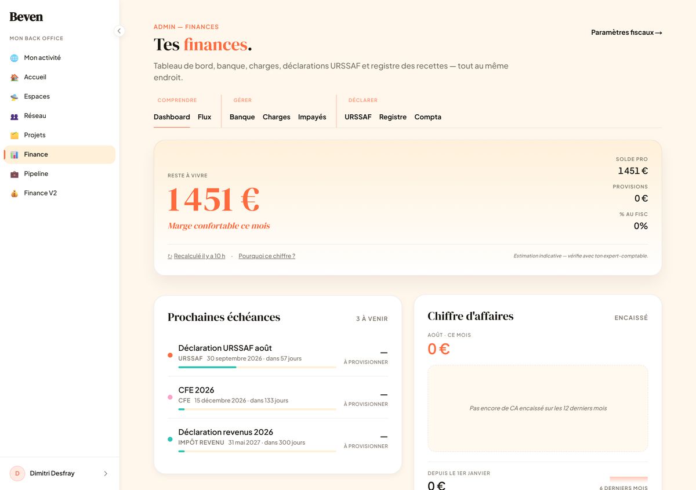The height and width of the screenshot is (490, 696).
Task: Open Réseau people icon
Action: tap(14, 116)
